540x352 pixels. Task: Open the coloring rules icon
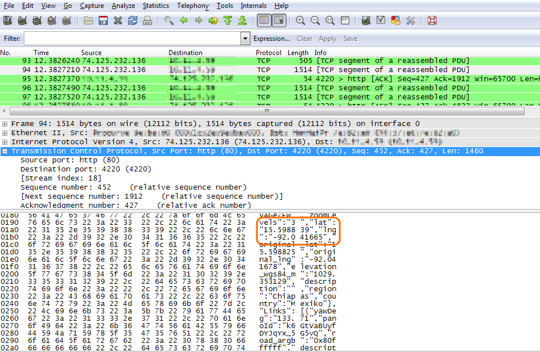click(x=396, y=20)
